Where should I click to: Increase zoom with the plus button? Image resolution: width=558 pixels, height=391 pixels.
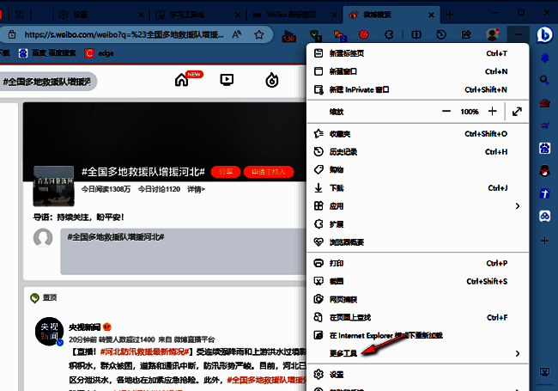tap(492, 112)
